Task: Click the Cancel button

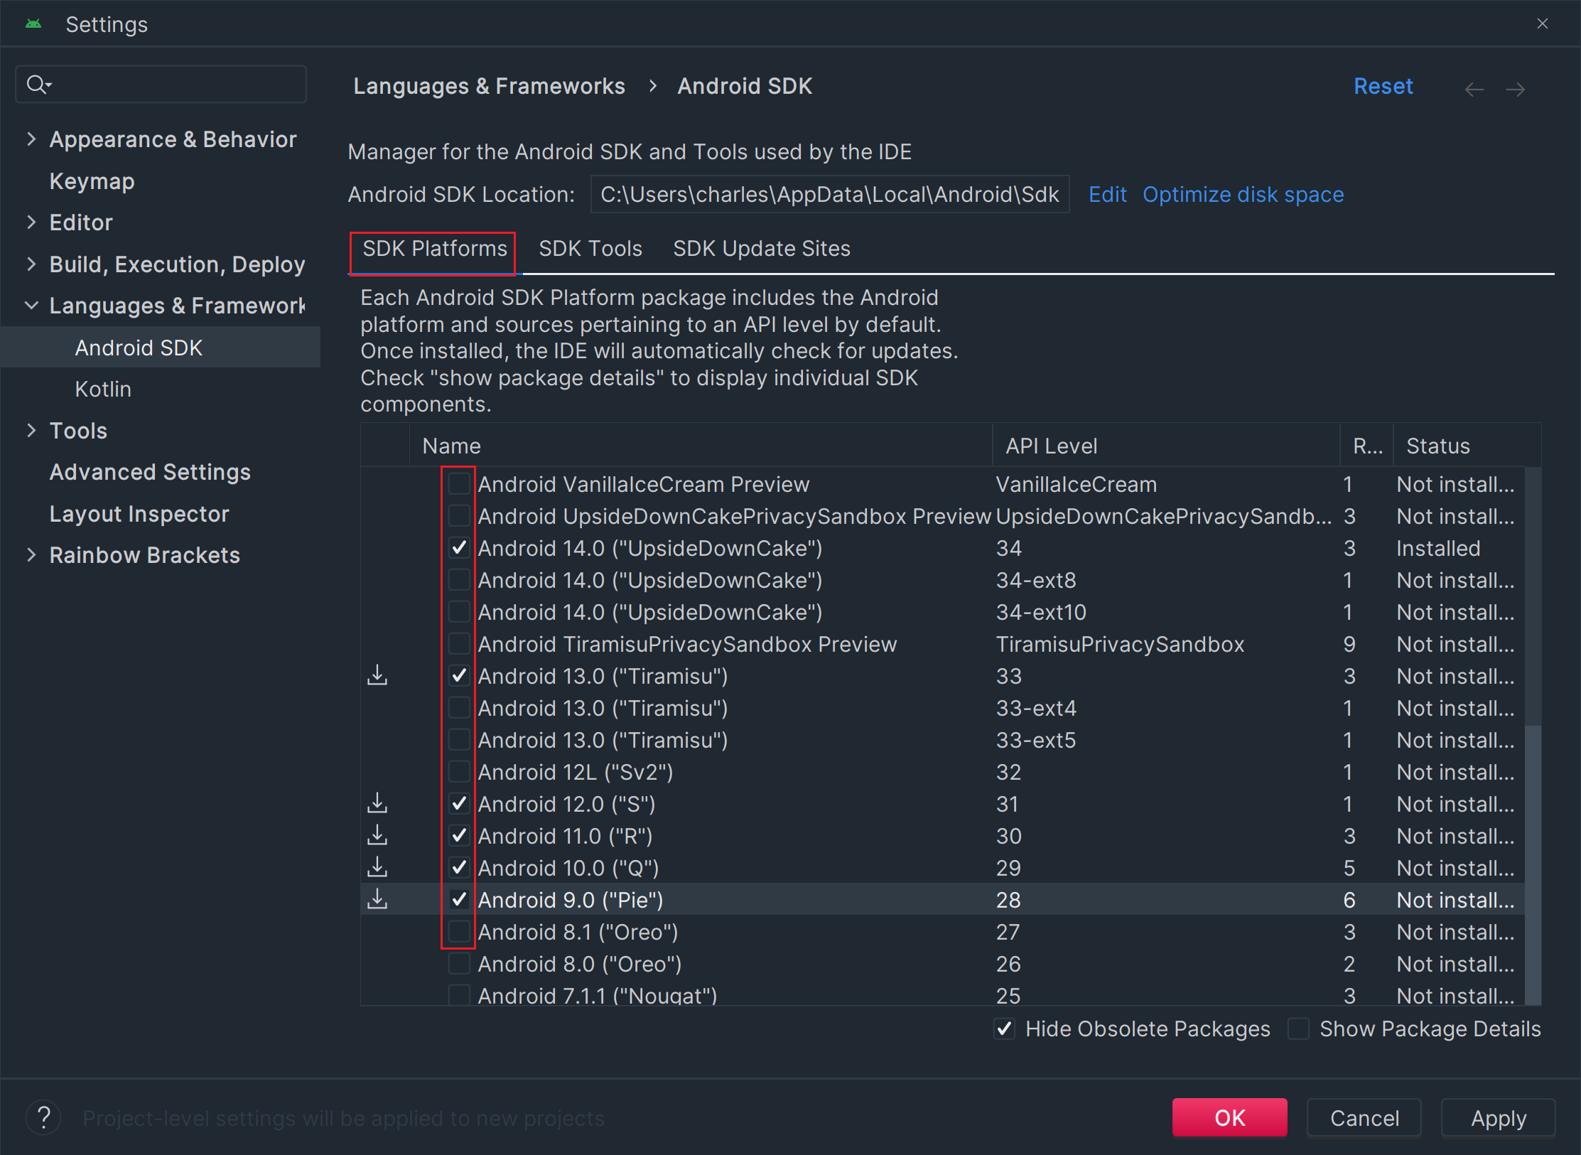Action: click(1364, 1117)
